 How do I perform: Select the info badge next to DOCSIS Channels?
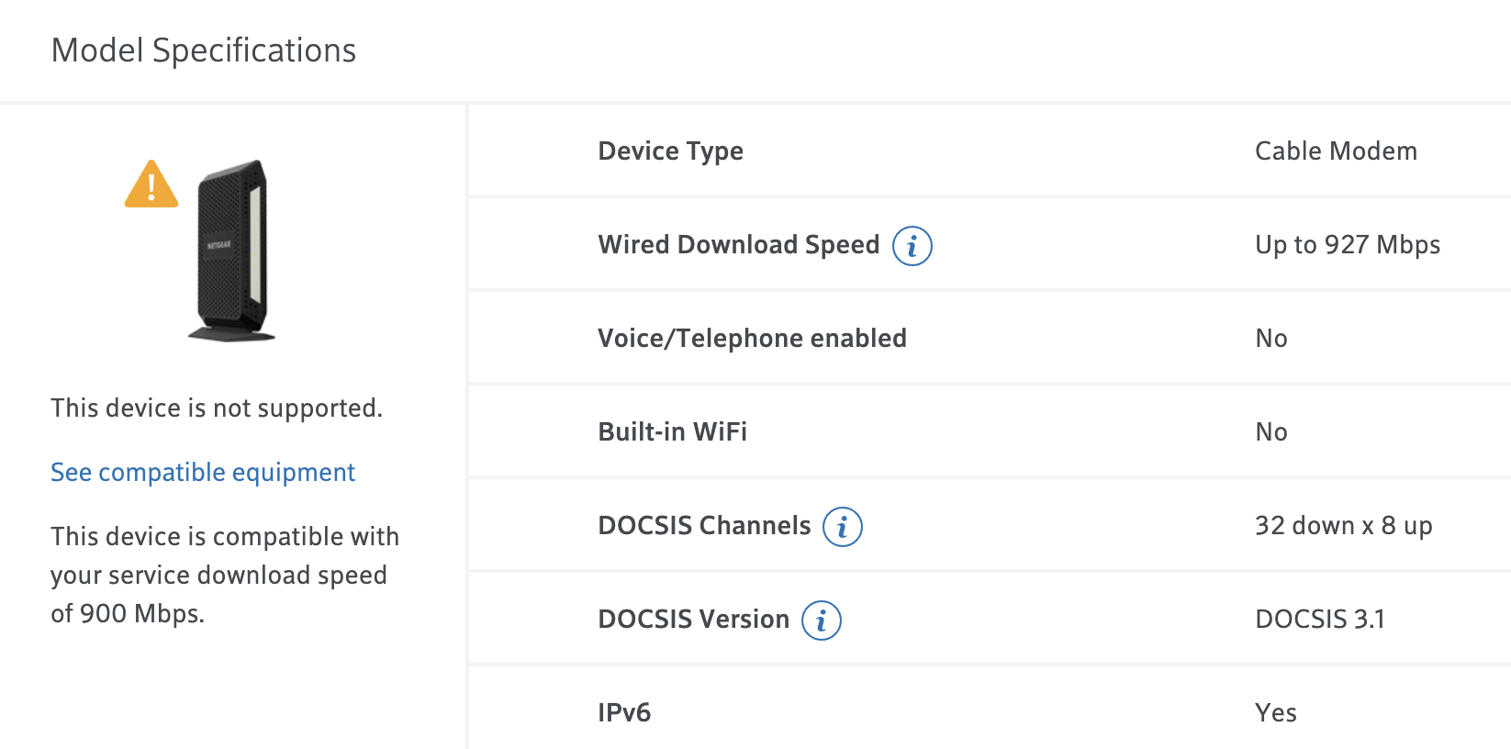coord(841,526)
